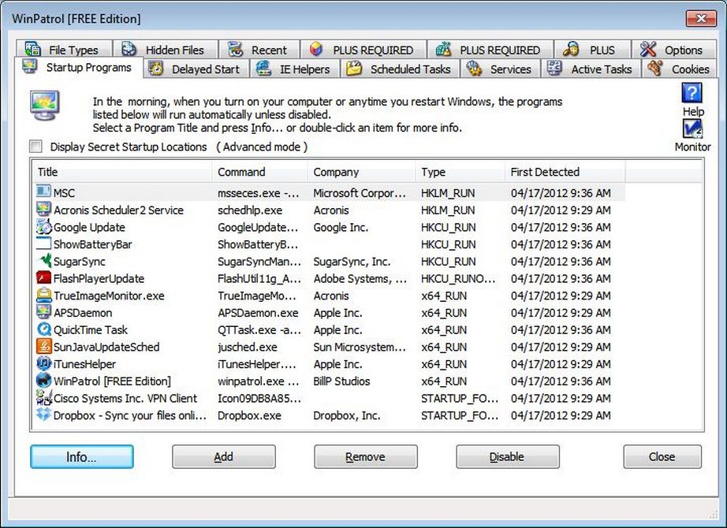Click the MSC row icon

43,191
